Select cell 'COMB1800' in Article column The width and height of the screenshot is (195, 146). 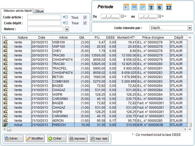coord(63,82)
